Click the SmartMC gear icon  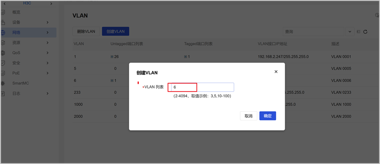3,83
